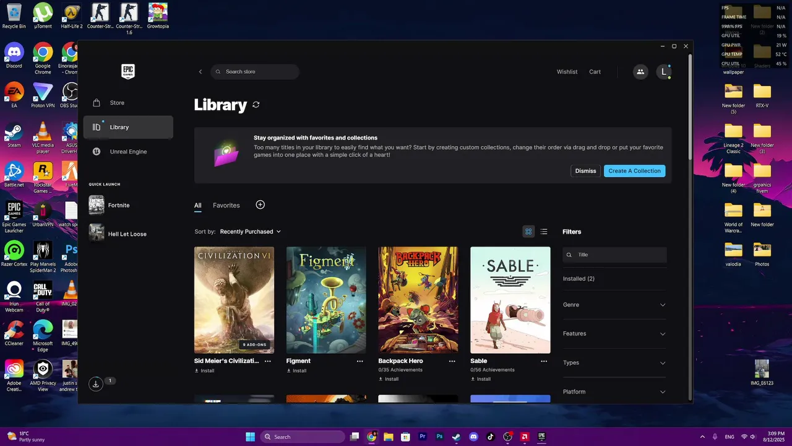Expand the Genre filter
This screenshot has height=446, width=792.
coord(614,305)
